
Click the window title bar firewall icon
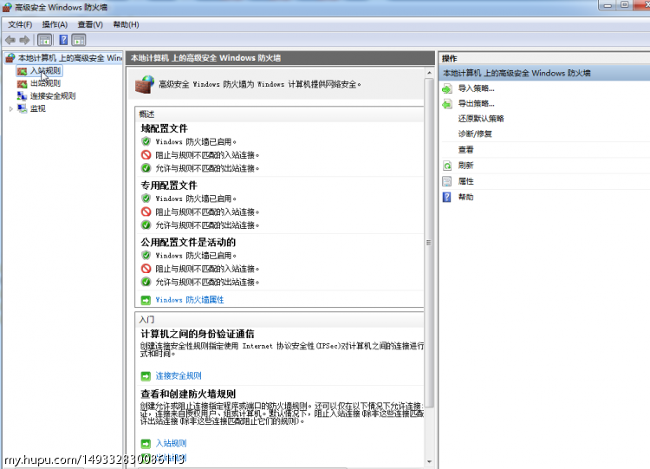tap(7, 7)
